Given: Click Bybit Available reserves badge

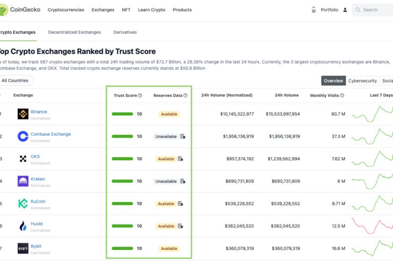Looking at the screenshot, I should [169, 248].
